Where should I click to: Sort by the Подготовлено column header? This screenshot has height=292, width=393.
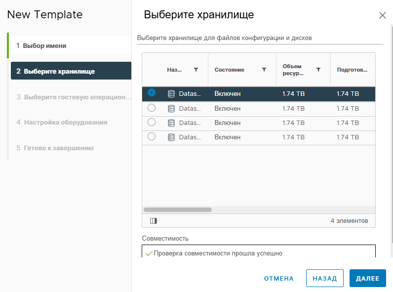[x=352, y=70]
